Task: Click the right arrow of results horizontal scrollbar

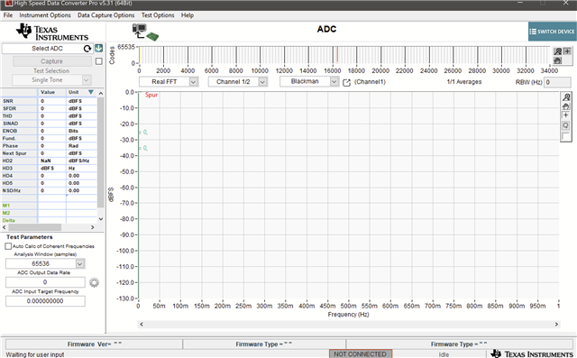Action: (x=92, y=227)
